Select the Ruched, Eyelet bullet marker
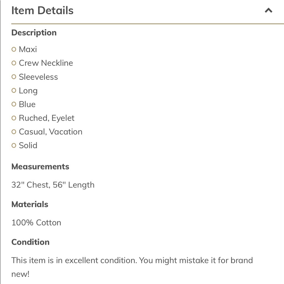284x284 pixels. pos(14,118)
